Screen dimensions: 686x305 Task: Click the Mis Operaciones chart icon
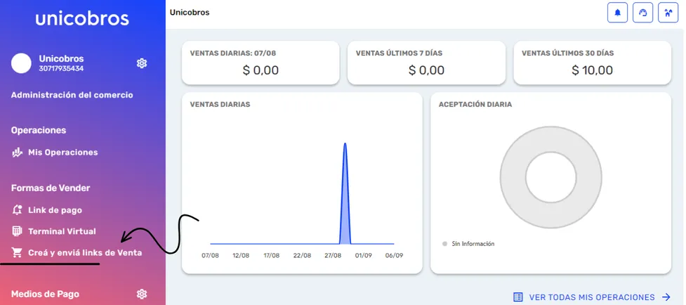click(17, 152)
